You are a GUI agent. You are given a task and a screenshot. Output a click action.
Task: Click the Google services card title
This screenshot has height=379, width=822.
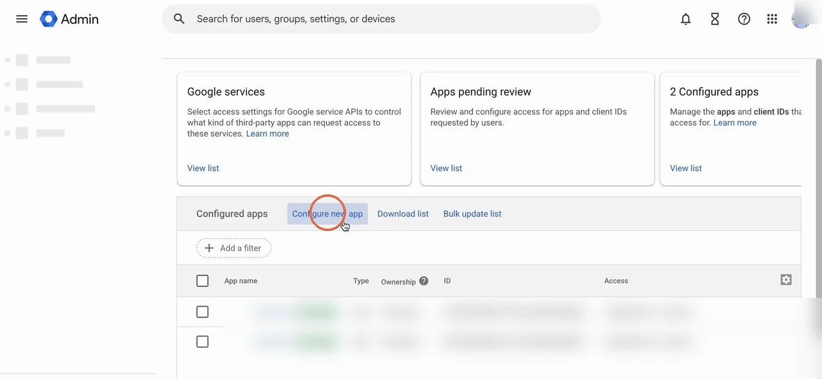(x=226, y=91)
